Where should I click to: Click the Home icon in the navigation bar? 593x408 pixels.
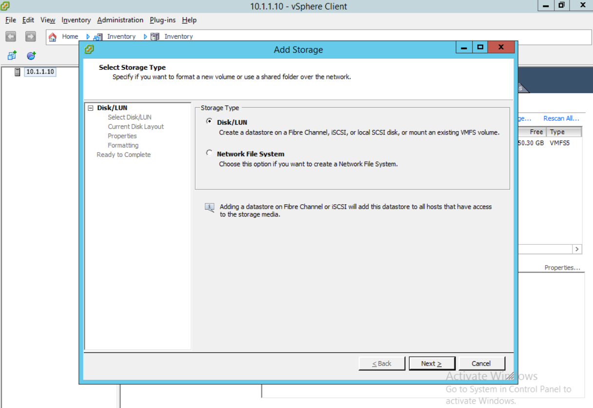[54, 36]
